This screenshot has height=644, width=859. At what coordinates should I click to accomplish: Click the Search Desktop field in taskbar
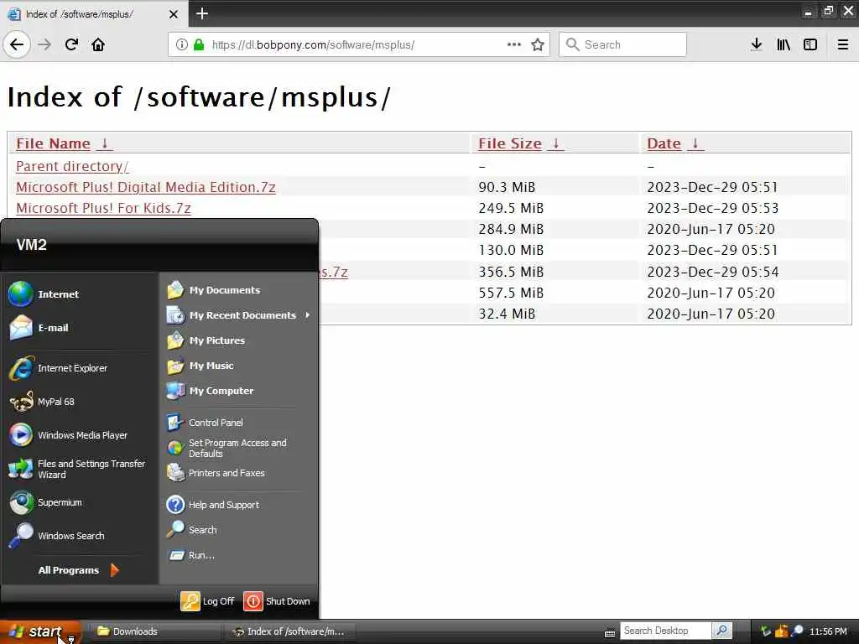[x=665, y=631]
